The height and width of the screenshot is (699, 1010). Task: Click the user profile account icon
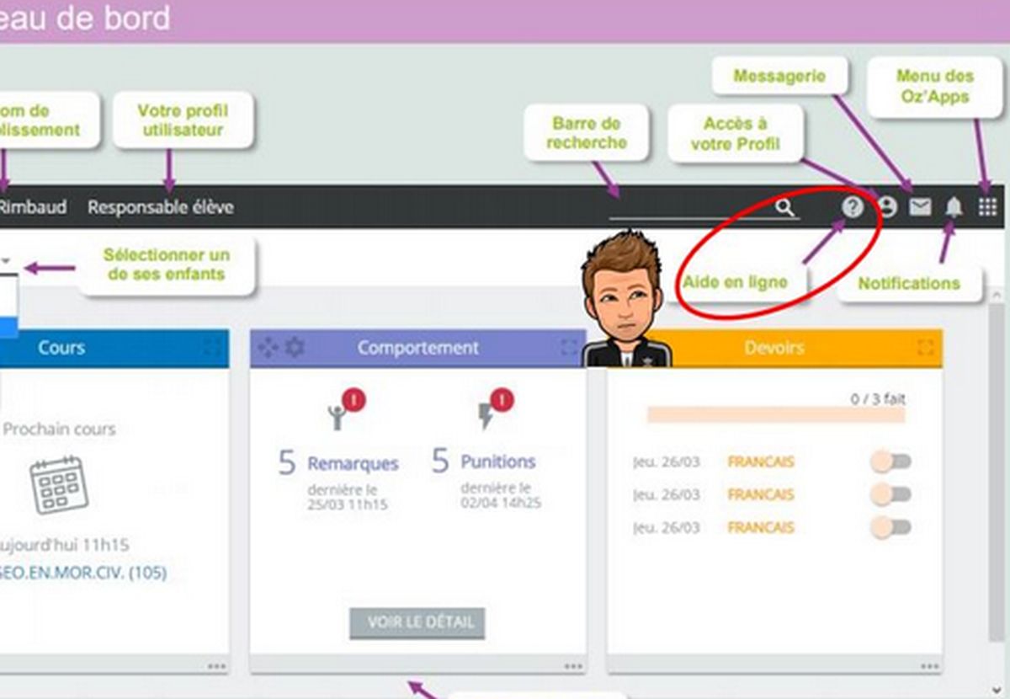(x=887, y=207)
